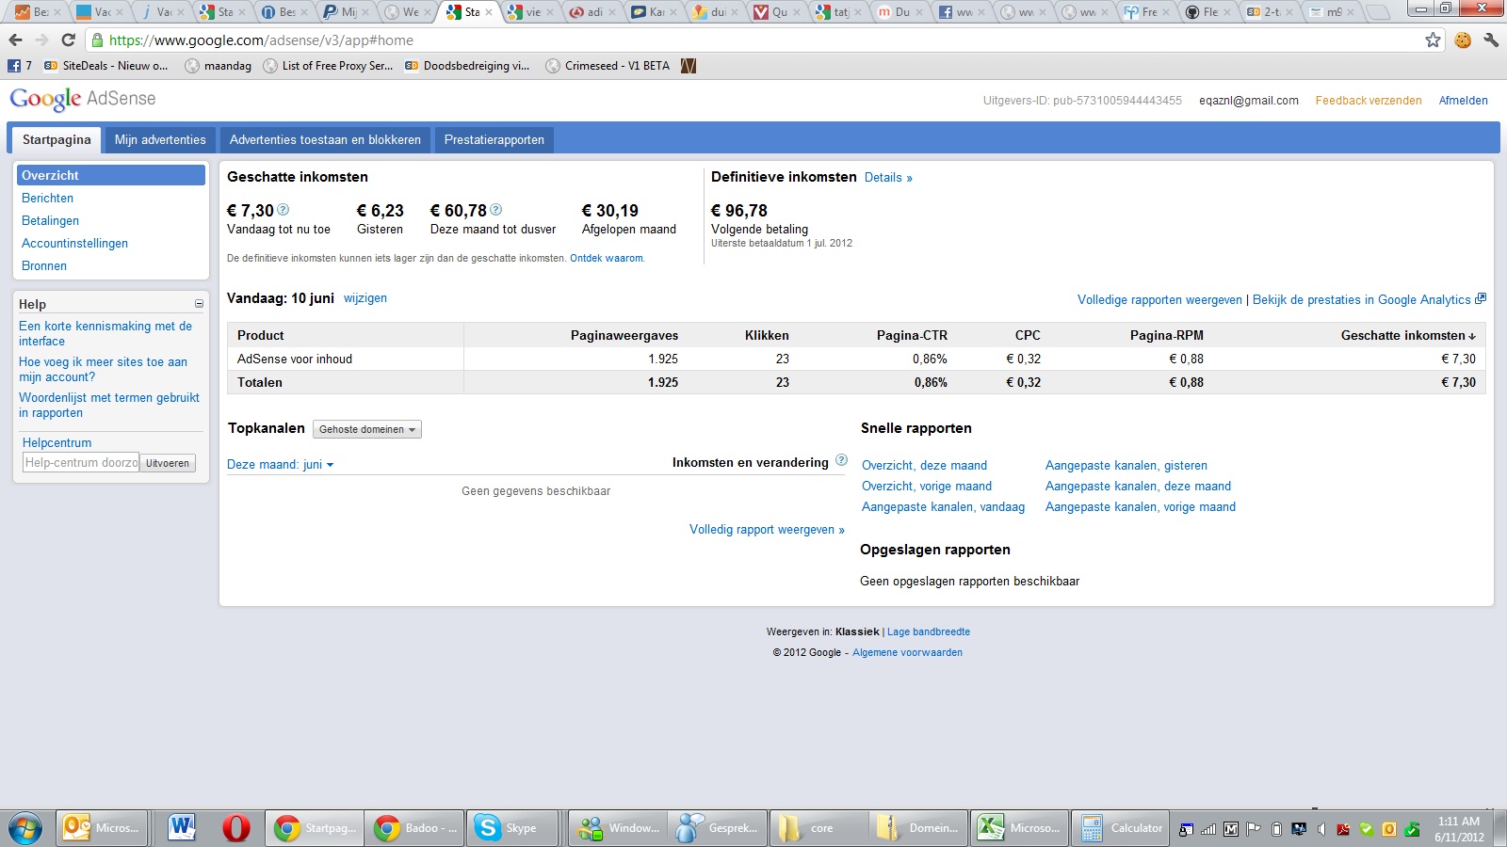Screen dimensions: 1507x847
Task: Open Aangepaste kanalen, vandaag report
Action: click(943, 506)
